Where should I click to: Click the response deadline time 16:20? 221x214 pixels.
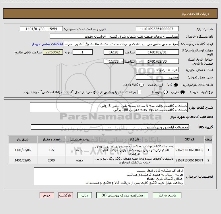pos(114,52)
